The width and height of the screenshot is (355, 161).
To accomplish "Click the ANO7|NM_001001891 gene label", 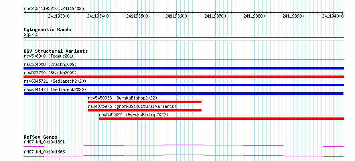I will tap(44, 142).
